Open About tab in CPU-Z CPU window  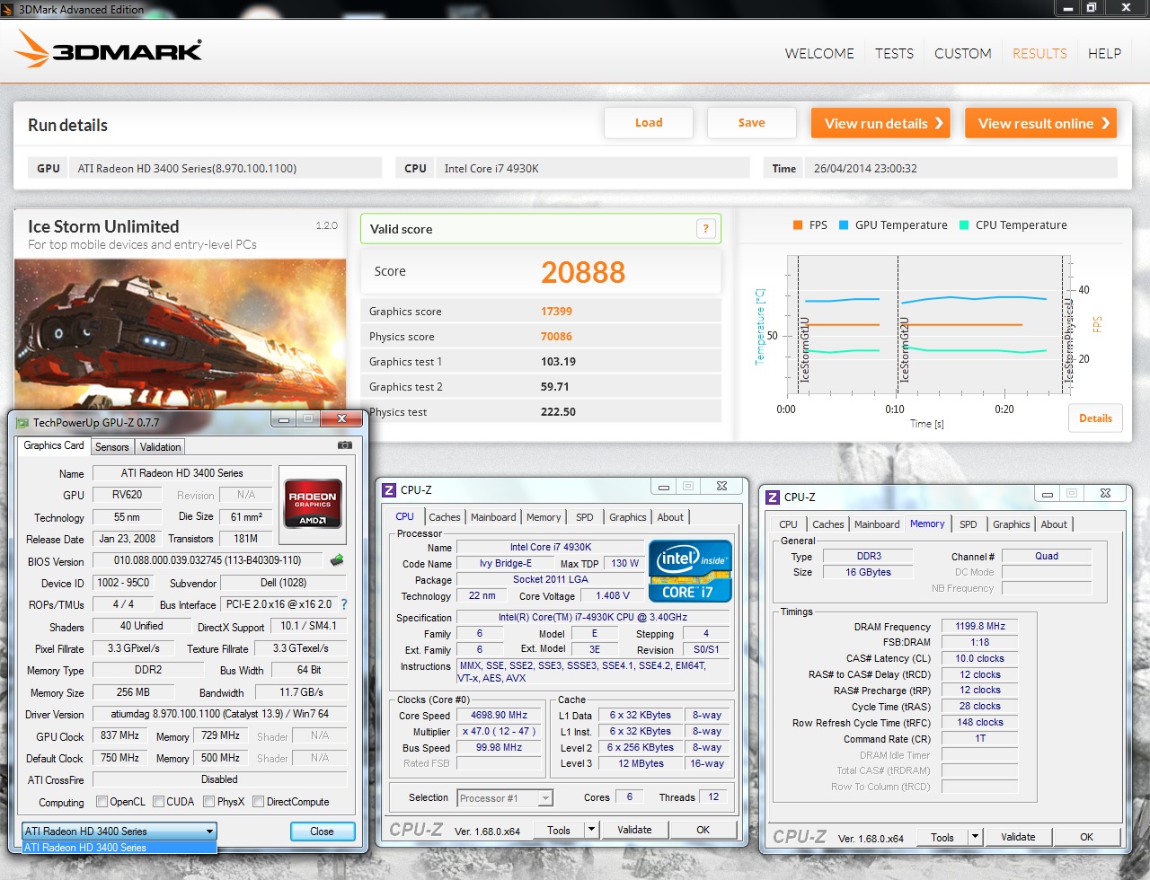[670, 517]
